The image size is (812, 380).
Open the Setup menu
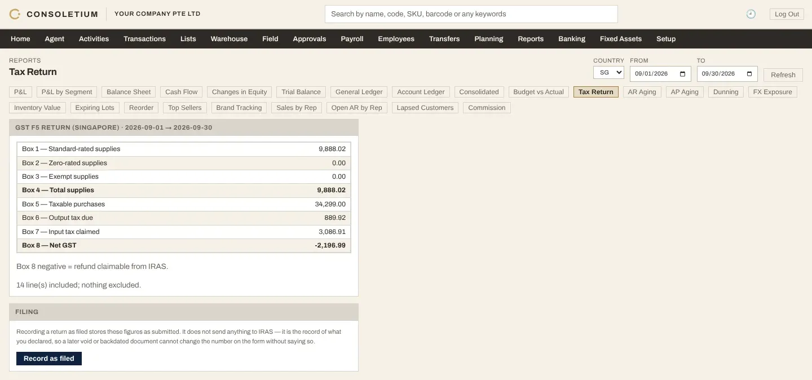pos(666,39)
